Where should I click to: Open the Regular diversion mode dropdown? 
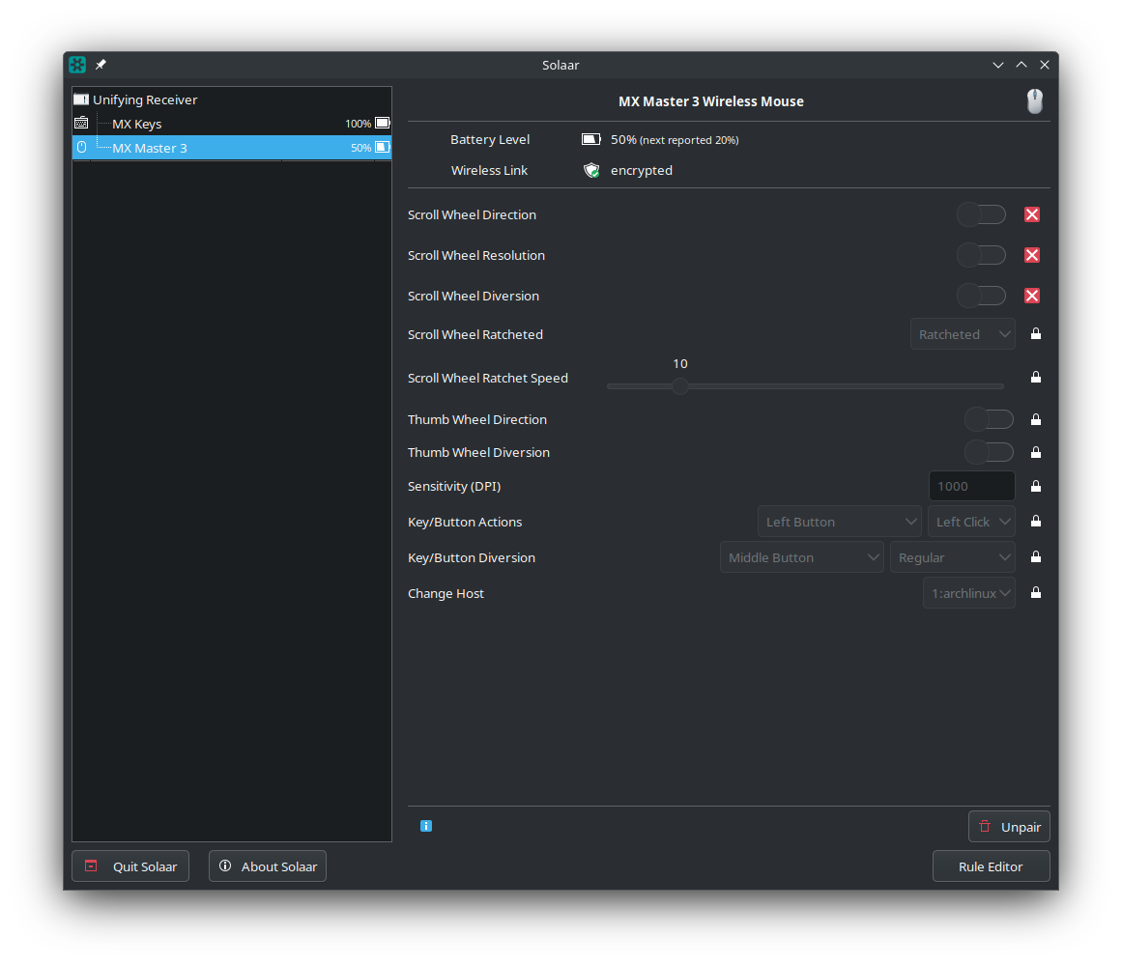pyautogui.click(x=953, y=557)
